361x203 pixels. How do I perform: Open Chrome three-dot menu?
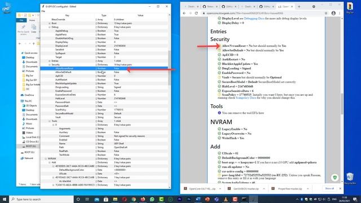[340, 14]
